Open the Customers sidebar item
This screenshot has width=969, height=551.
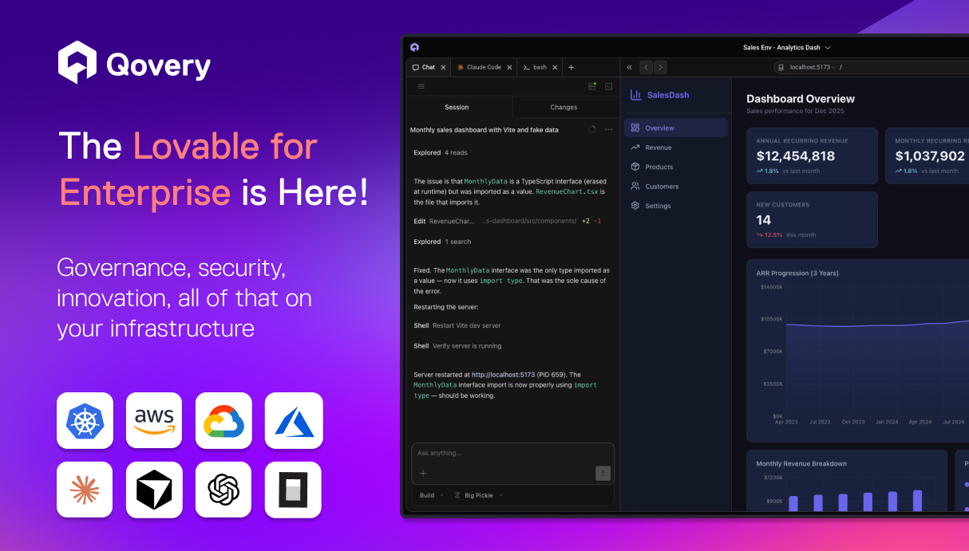[x=676, y=187]
